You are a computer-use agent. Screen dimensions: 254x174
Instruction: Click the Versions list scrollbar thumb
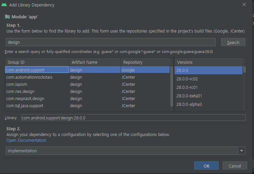[244, 70]
